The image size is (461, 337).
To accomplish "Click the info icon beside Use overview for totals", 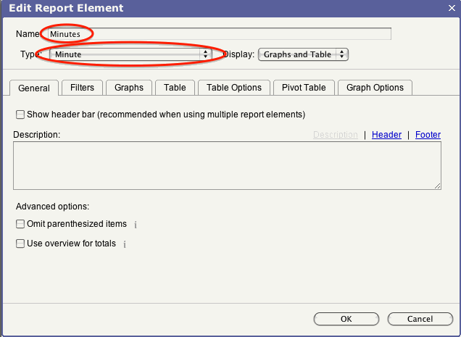I will coord(125,244).
